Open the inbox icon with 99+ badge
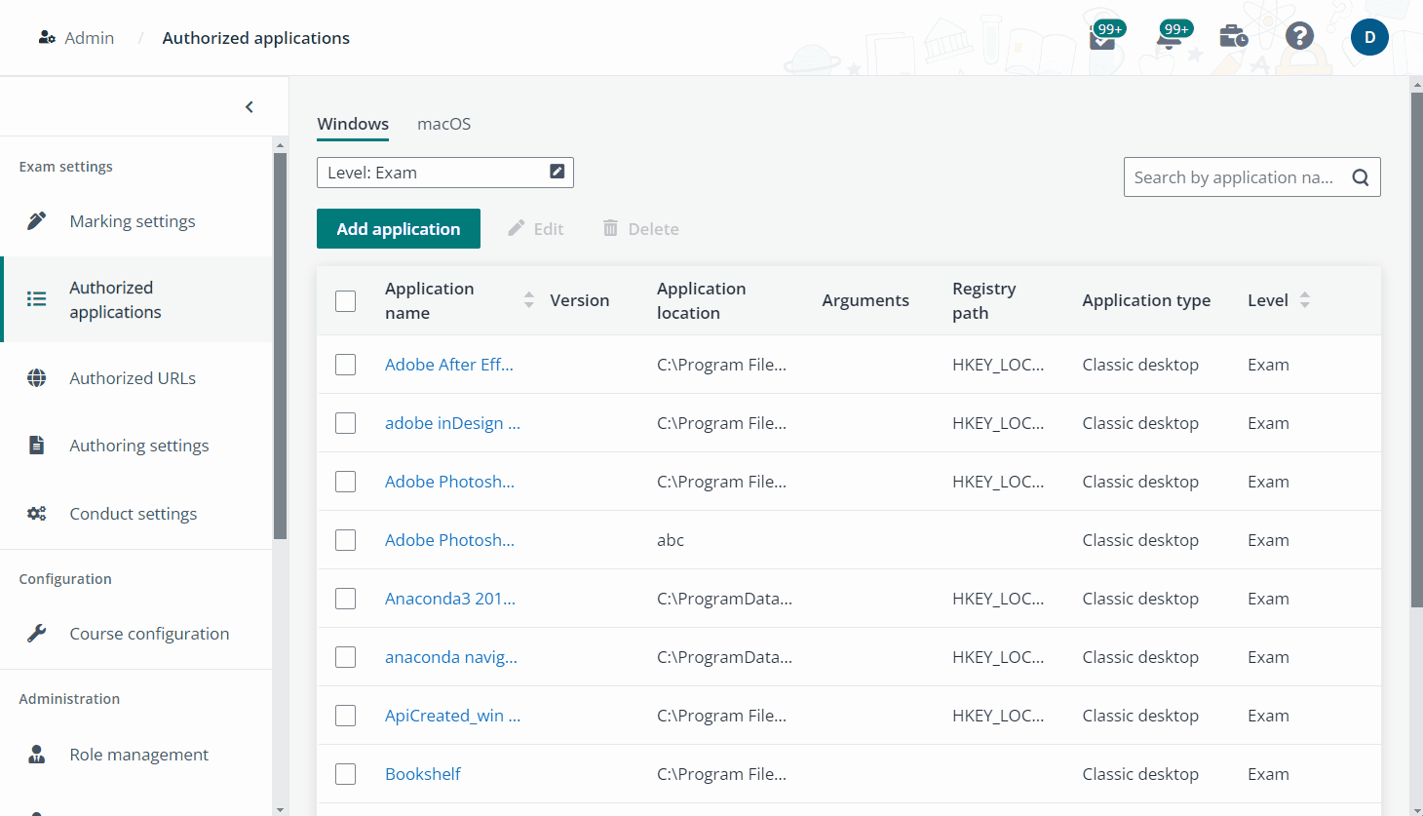1423x816 pixels. click(1105, 37)
